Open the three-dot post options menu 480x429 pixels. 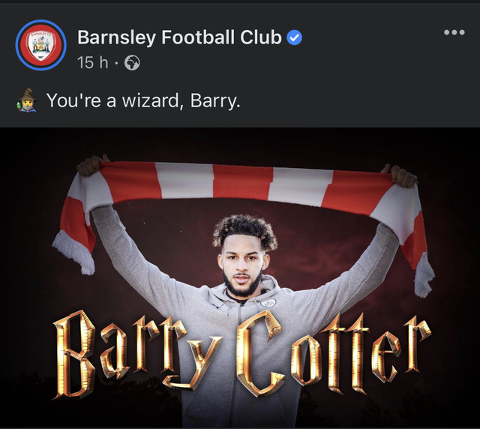click(x=454, y=32)
